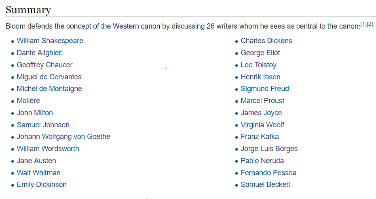Click the Virginia Woolf link
Image resolution: width=376 pixels, height=199 pixels.
coord(262,125)
